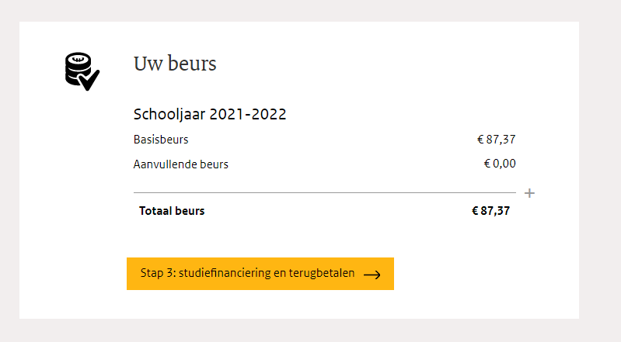This screenshot has height=342, width=621.
Task: Click 'Stap 3' text at the button start
Action: (x=155, y=274)
